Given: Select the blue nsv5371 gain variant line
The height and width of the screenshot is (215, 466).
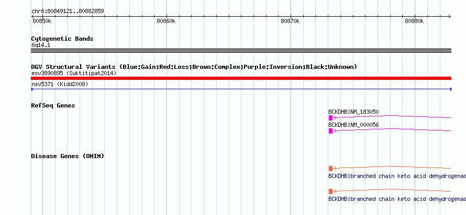Looking at the screenshot, I should [241, 89].
